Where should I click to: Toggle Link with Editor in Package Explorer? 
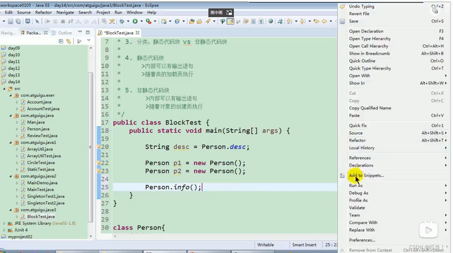69,41
